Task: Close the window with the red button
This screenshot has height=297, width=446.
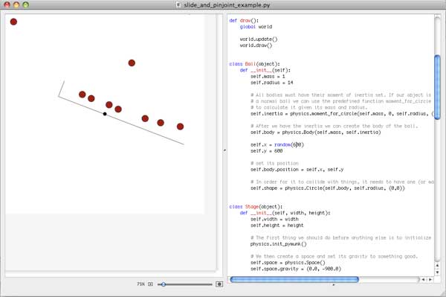Action: (x=7, y=4)
